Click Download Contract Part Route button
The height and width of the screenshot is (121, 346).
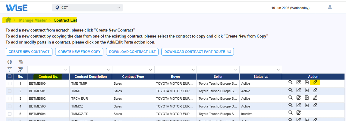[x=197, y=52]
